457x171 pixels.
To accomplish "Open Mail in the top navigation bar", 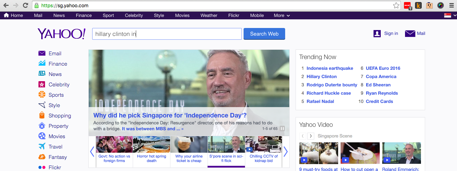I will 38,16.
